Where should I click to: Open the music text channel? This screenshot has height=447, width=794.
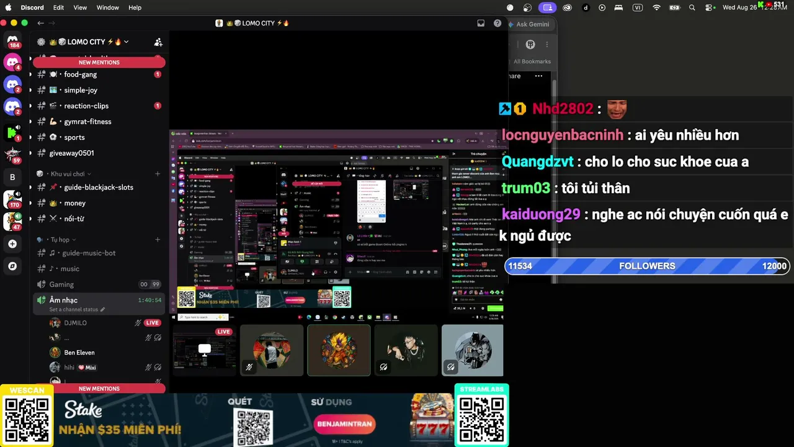98,269
